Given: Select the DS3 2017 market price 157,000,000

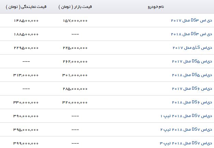Looking at the screenshot, I should 75,21.
